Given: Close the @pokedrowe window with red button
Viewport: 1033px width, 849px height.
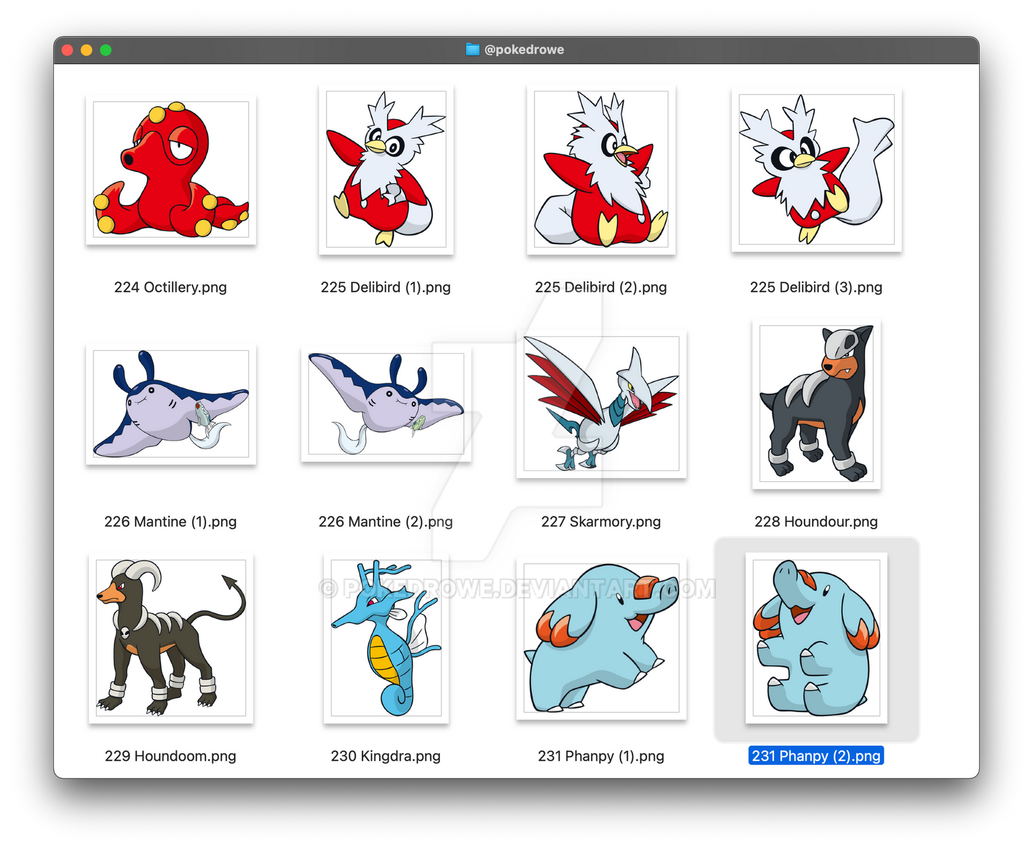Looking at the screenshot, I should click(x=67, y=50).
